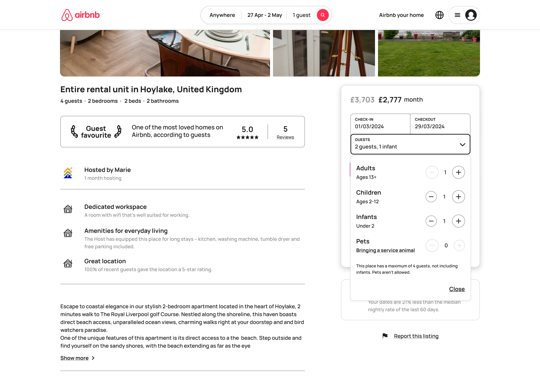Click the Guest favourite laurel badge
Viewport: 540px width, 384px height.
95,131
